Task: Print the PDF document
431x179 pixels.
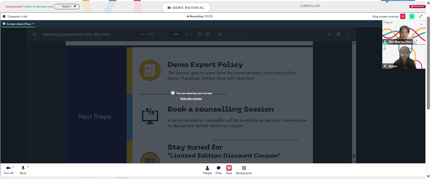Action: 338,34
